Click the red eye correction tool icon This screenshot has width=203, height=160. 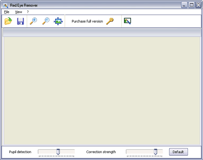[127, 21]
